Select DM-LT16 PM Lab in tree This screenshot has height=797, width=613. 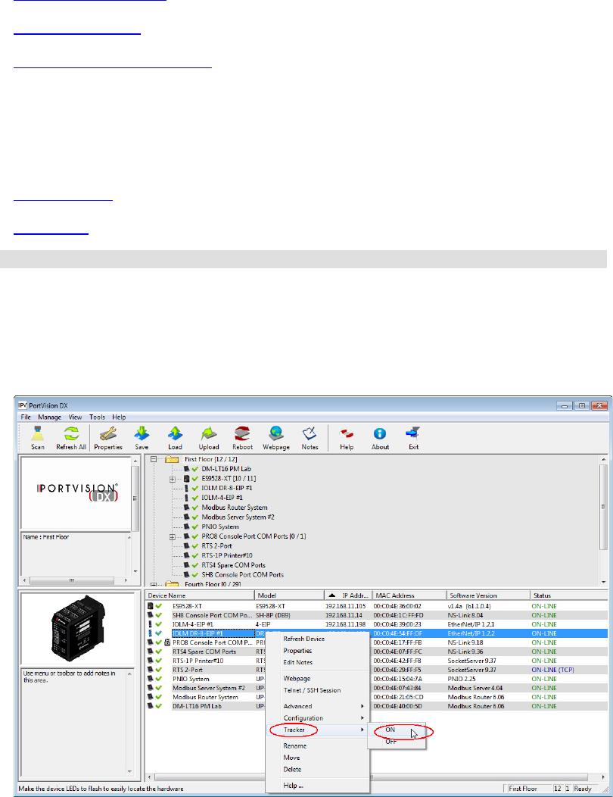point(226,469)
